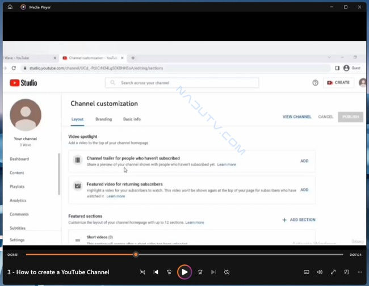Viewport: 369px width, 286px height.
Task: Open Learn more for featured sections
Action: point(195,222)
